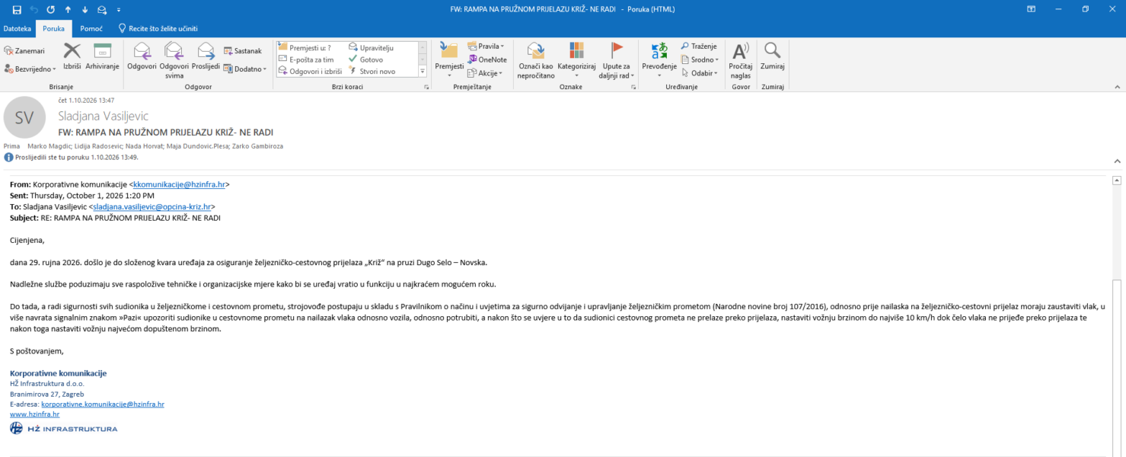Delete the message with Izbriši
This screenshot has width=1126, height=457.
pyautogui.click(x=72, y=57)
